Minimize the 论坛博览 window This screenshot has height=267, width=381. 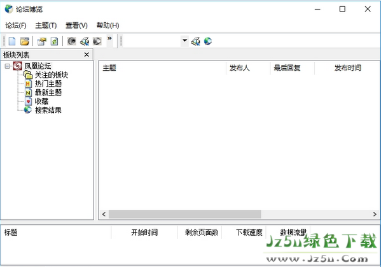pyautogui.click(x=317, y=9)
